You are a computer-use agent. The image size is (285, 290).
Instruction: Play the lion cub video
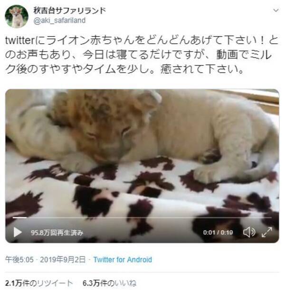point(18,232)
